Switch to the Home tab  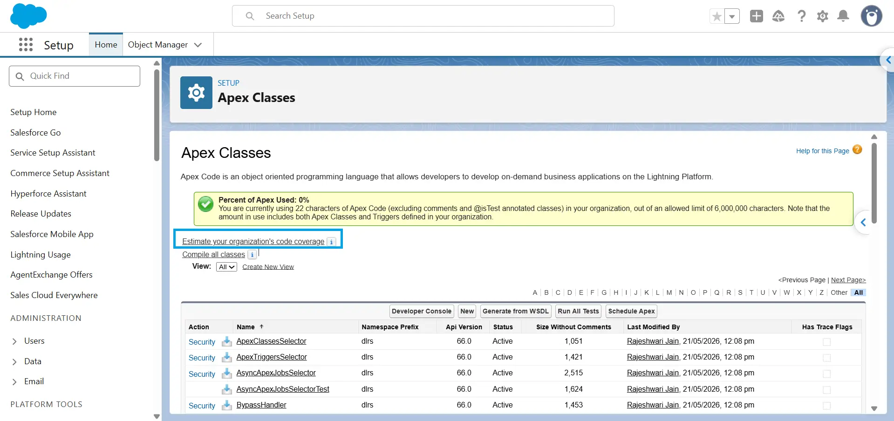106,45
